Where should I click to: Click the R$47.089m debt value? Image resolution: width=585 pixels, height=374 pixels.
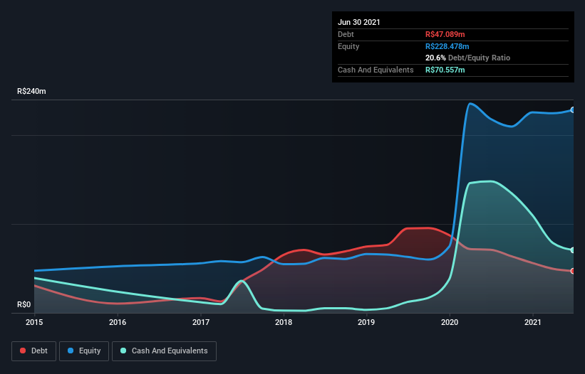(445, 34)
